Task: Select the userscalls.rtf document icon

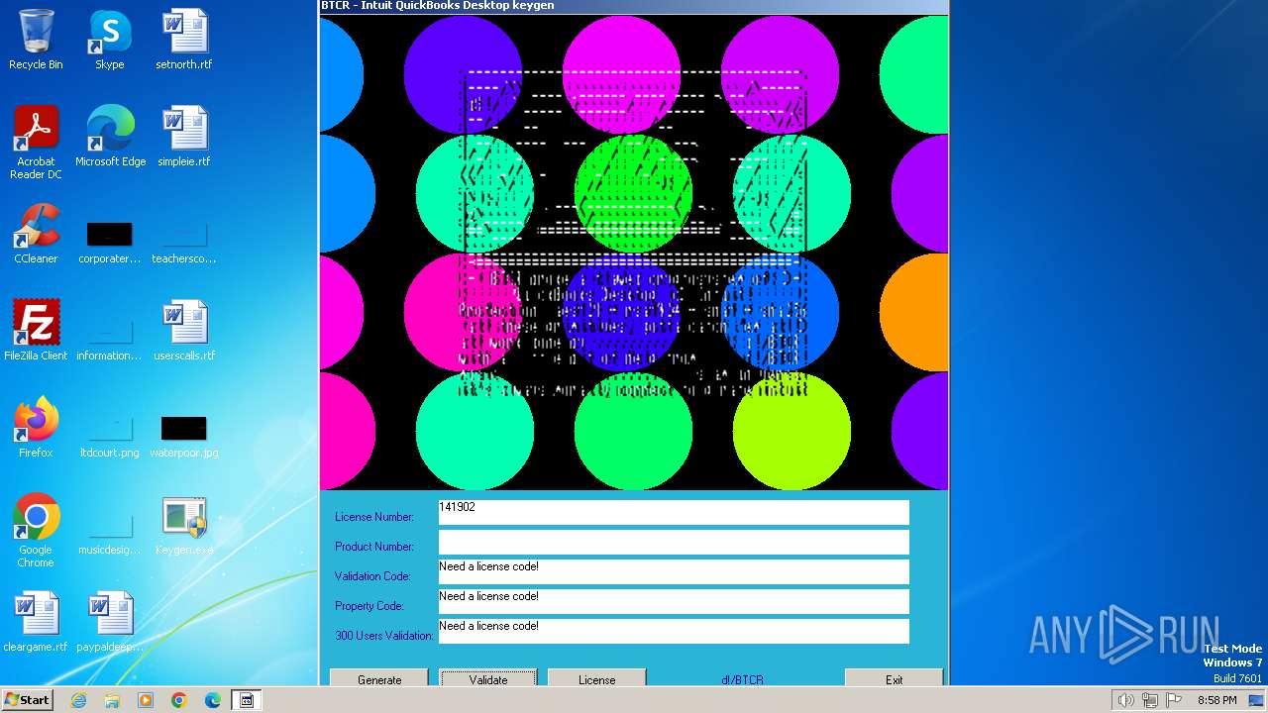Action: [184, 331]
